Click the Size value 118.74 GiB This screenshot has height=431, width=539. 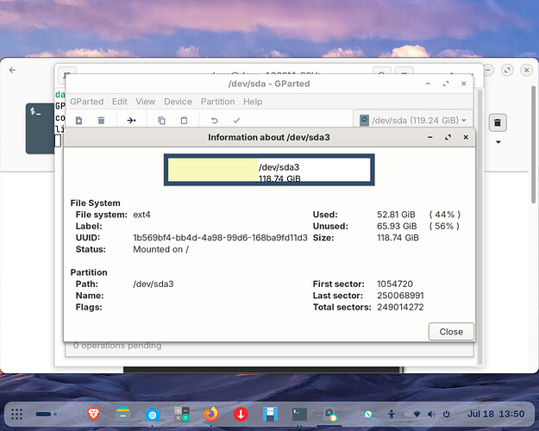pos(398,238)
